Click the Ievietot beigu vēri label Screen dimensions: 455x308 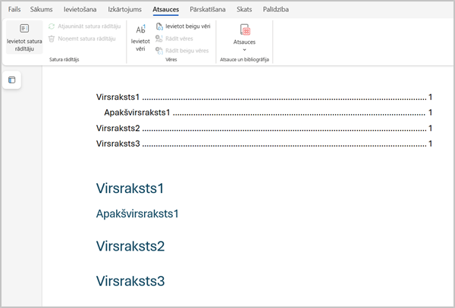click(x=188, y=26)
